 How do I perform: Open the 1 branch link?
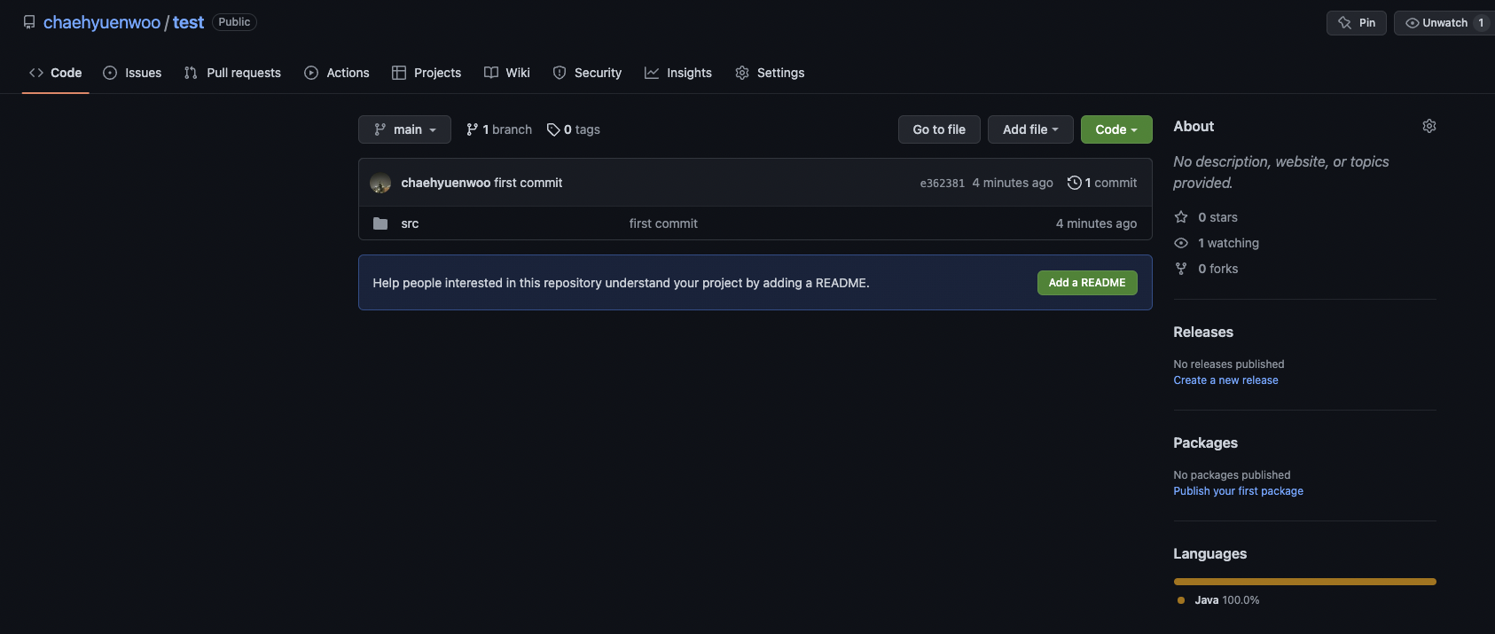coord(499,129)
